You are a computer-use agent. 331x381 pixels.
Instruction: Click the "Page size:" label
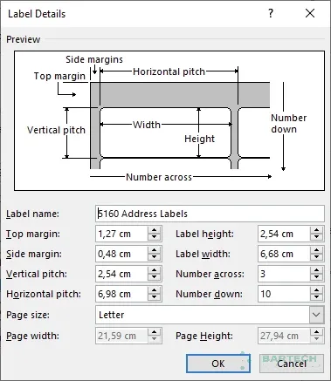28,315
